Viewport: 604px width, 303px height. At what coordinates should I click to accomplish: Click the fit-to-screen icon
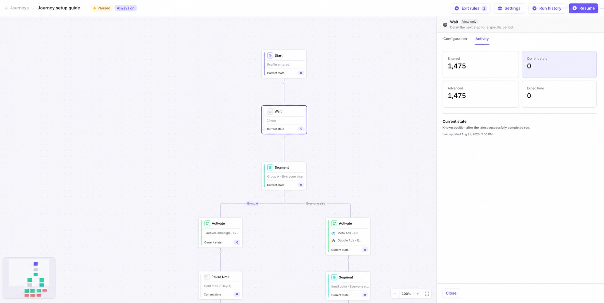(427, 294)
